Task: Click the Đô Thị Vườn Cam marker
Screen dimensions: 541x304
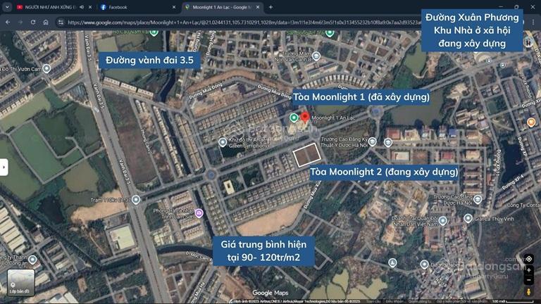Action: pyautogui.click(x=46, y=68)
